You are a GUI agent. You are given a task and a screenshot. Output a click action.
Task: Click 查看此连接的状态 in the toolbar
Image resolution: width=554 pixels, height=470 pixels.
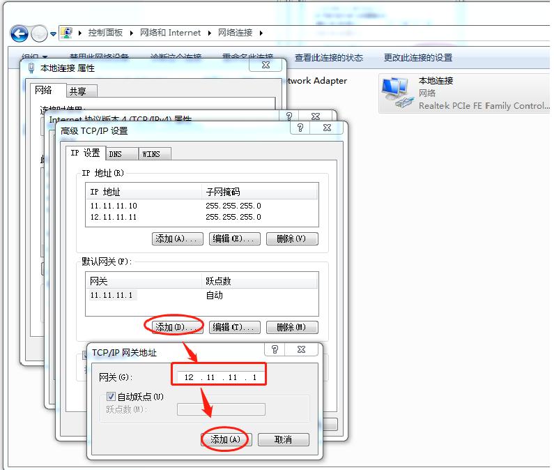tap(329, 58)
